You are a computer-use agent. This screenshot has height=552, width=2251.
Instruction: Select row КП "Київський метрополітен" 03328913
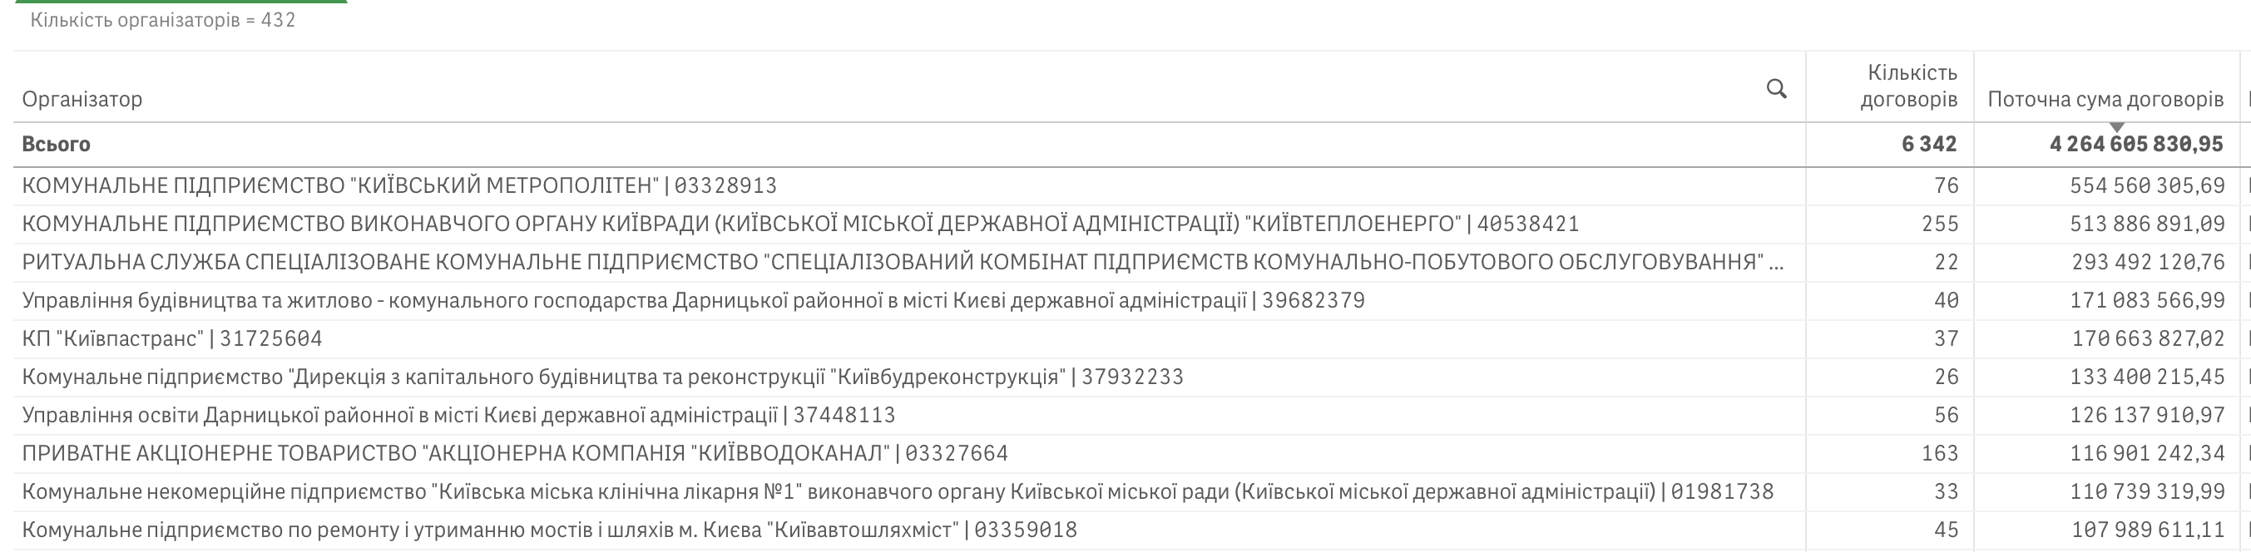tap(399, 185)
